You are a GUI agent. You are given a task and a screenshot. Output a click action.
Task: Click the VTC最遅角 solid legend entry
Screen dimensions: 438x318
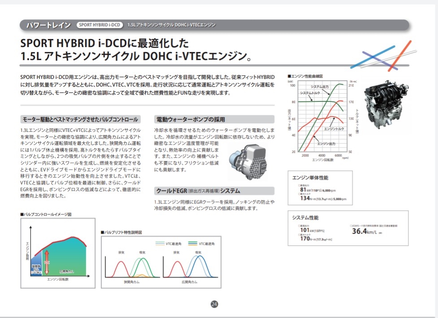201,244
